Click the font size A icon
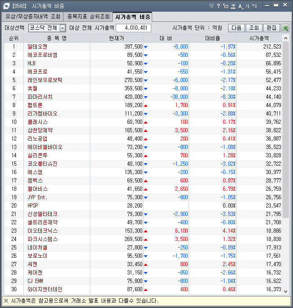The width and height of the screenshot is (293, 308). (240, 6)
